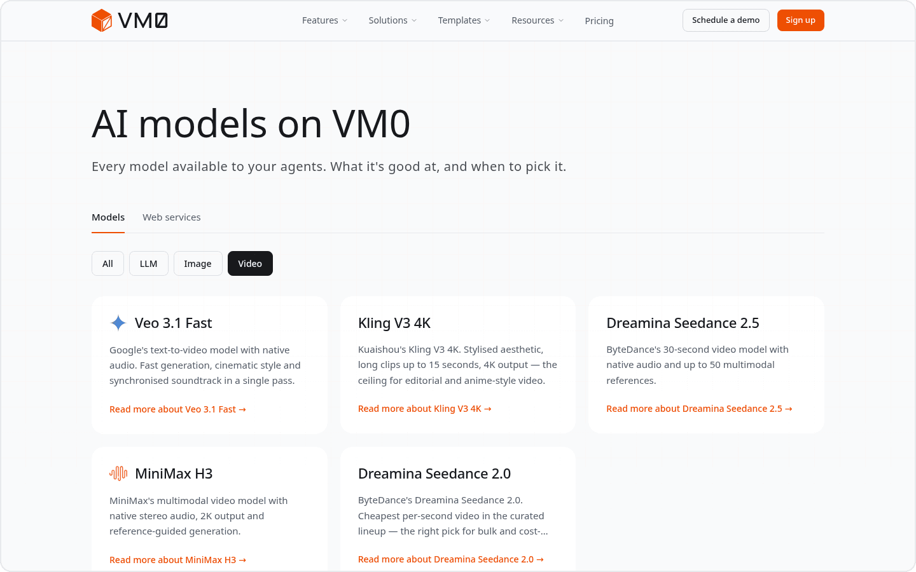The height and width of the screenshot is (572, 916).
Task: Click the Kling V3 4K card title
Action: (x=394, y=323)
